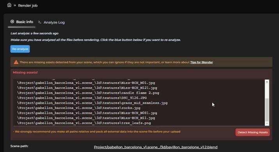
Task: Click the Render job breadcrumb
Action: coord(28,5)
